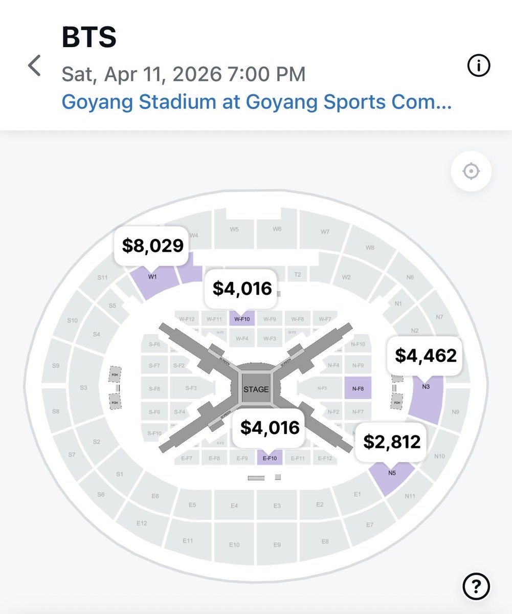512x614 pixels.
Task: Tap the S3 section on the map
Action: [x=83, y=388]
